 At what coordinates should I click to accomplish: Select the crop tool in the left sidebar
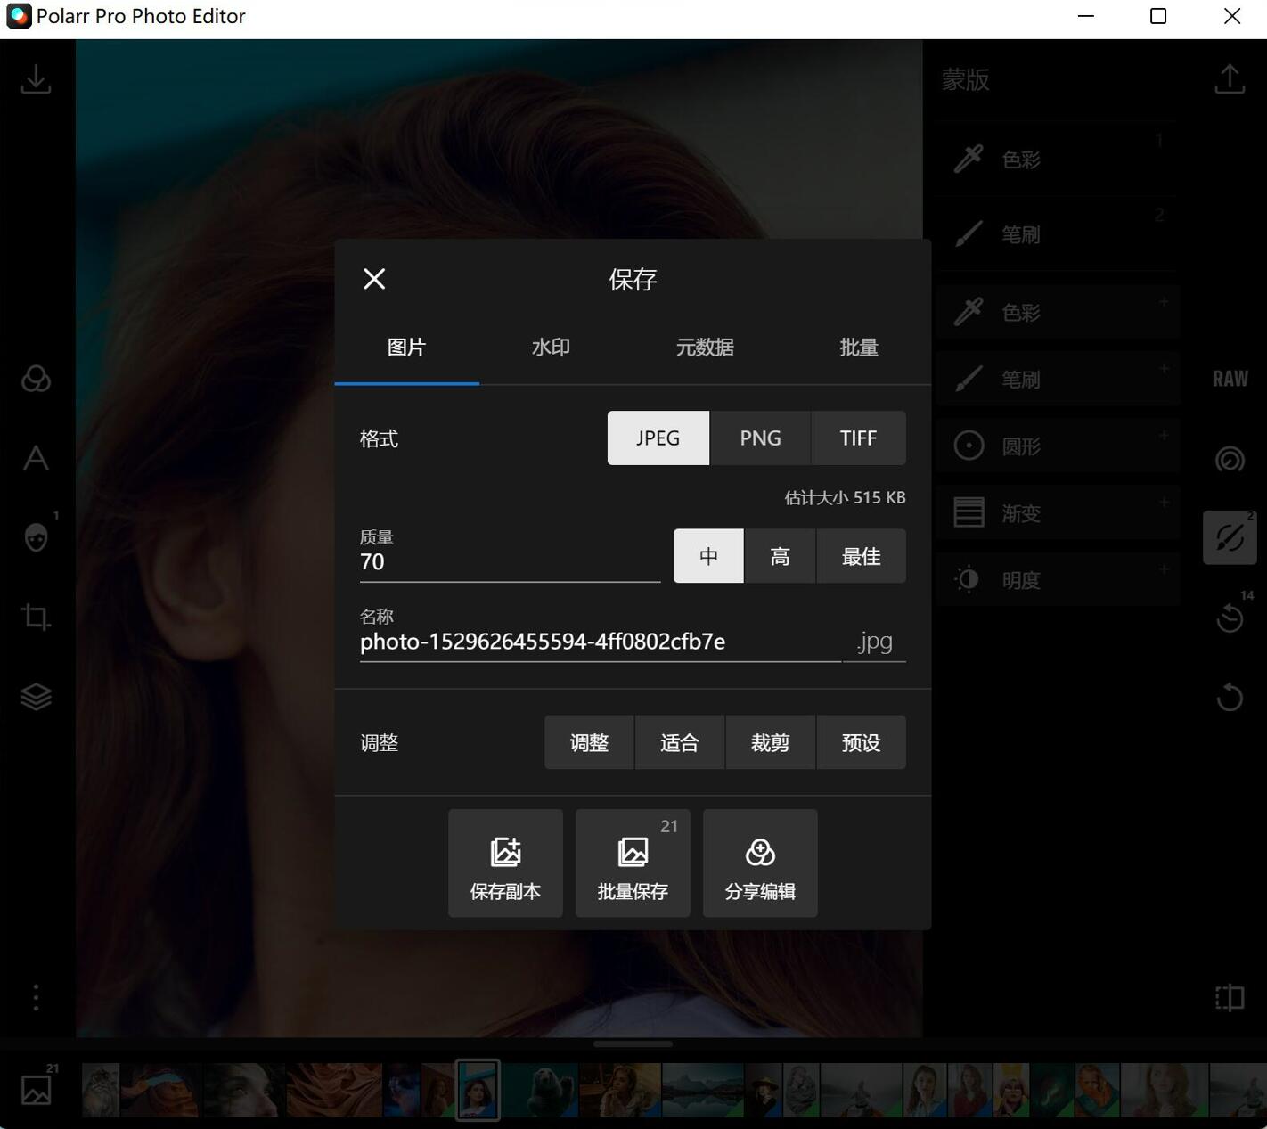coord(36,617)
